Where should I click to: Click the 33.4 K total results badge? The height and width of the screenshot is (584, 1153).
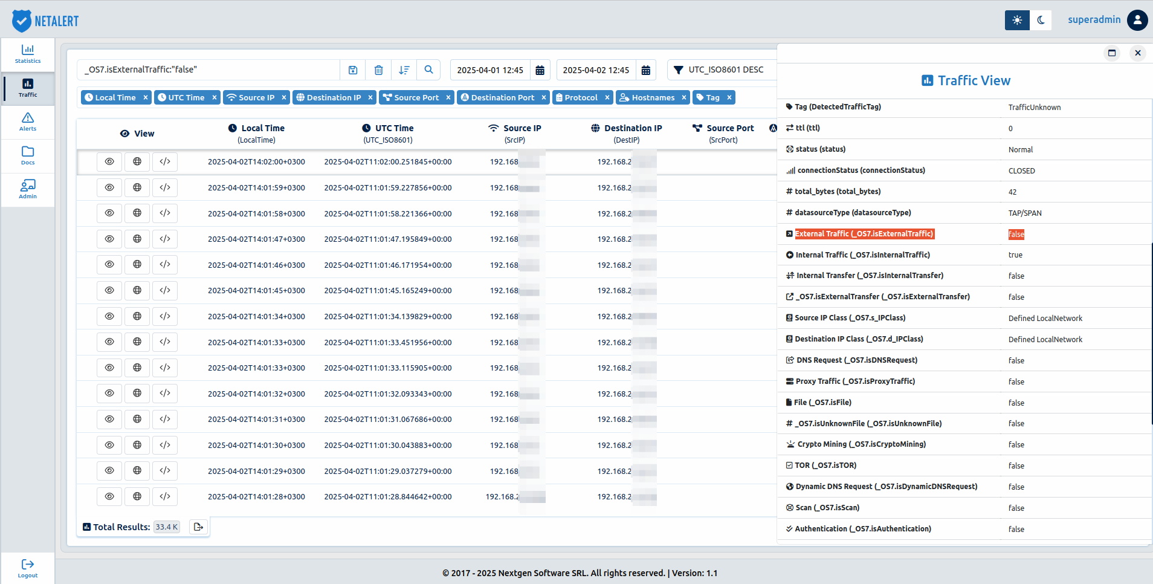[167, 527]
